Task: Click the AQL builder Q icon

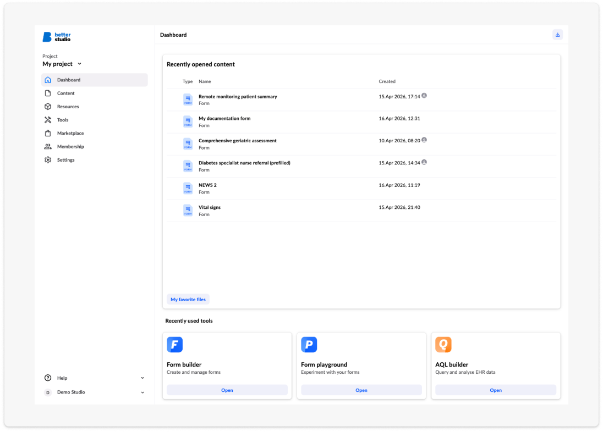Action: click(x=443, y=345)
